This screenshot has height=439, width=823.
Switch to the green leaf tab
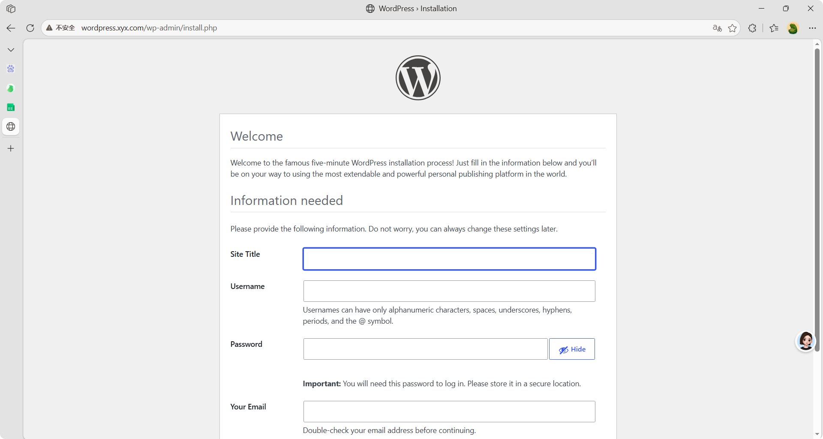(11, 88)
